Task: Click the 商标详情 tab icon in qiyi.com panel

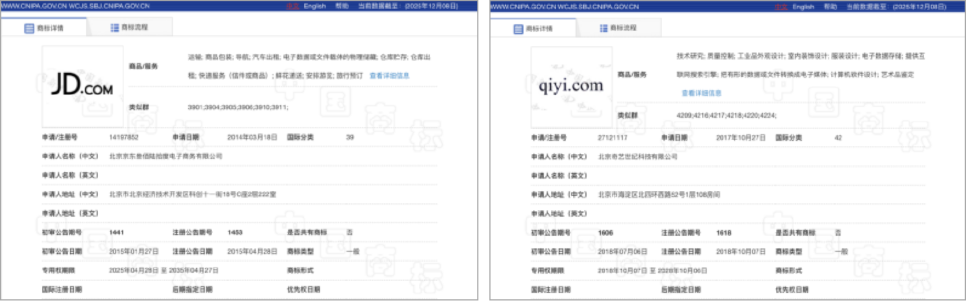Action: [518, 29]
